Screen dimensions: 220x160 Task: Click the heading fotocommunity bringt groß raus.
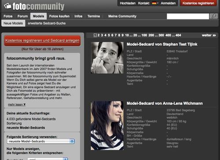36,58
